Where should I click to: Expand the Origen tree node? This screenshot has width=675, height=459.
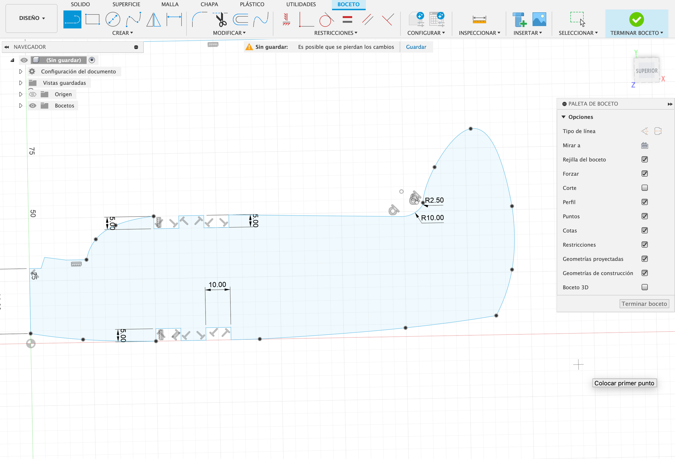[21, 94]
